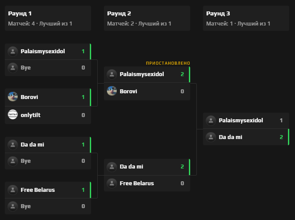Open Free Belarus in Round 2 match

(x=137, y=183)
